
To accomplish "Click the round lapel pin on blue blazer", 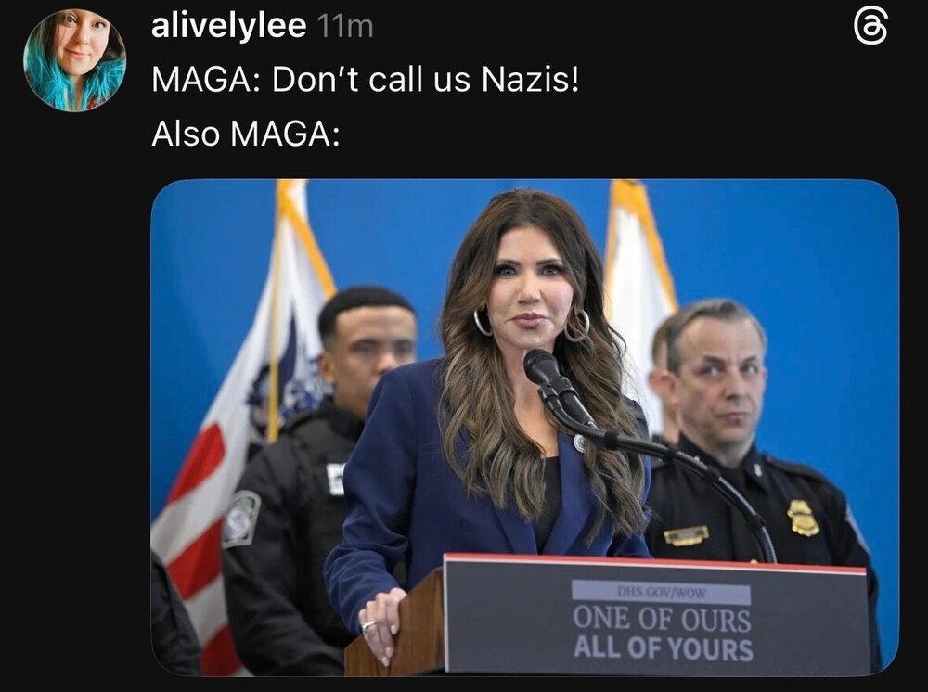I will coord(579,442).
